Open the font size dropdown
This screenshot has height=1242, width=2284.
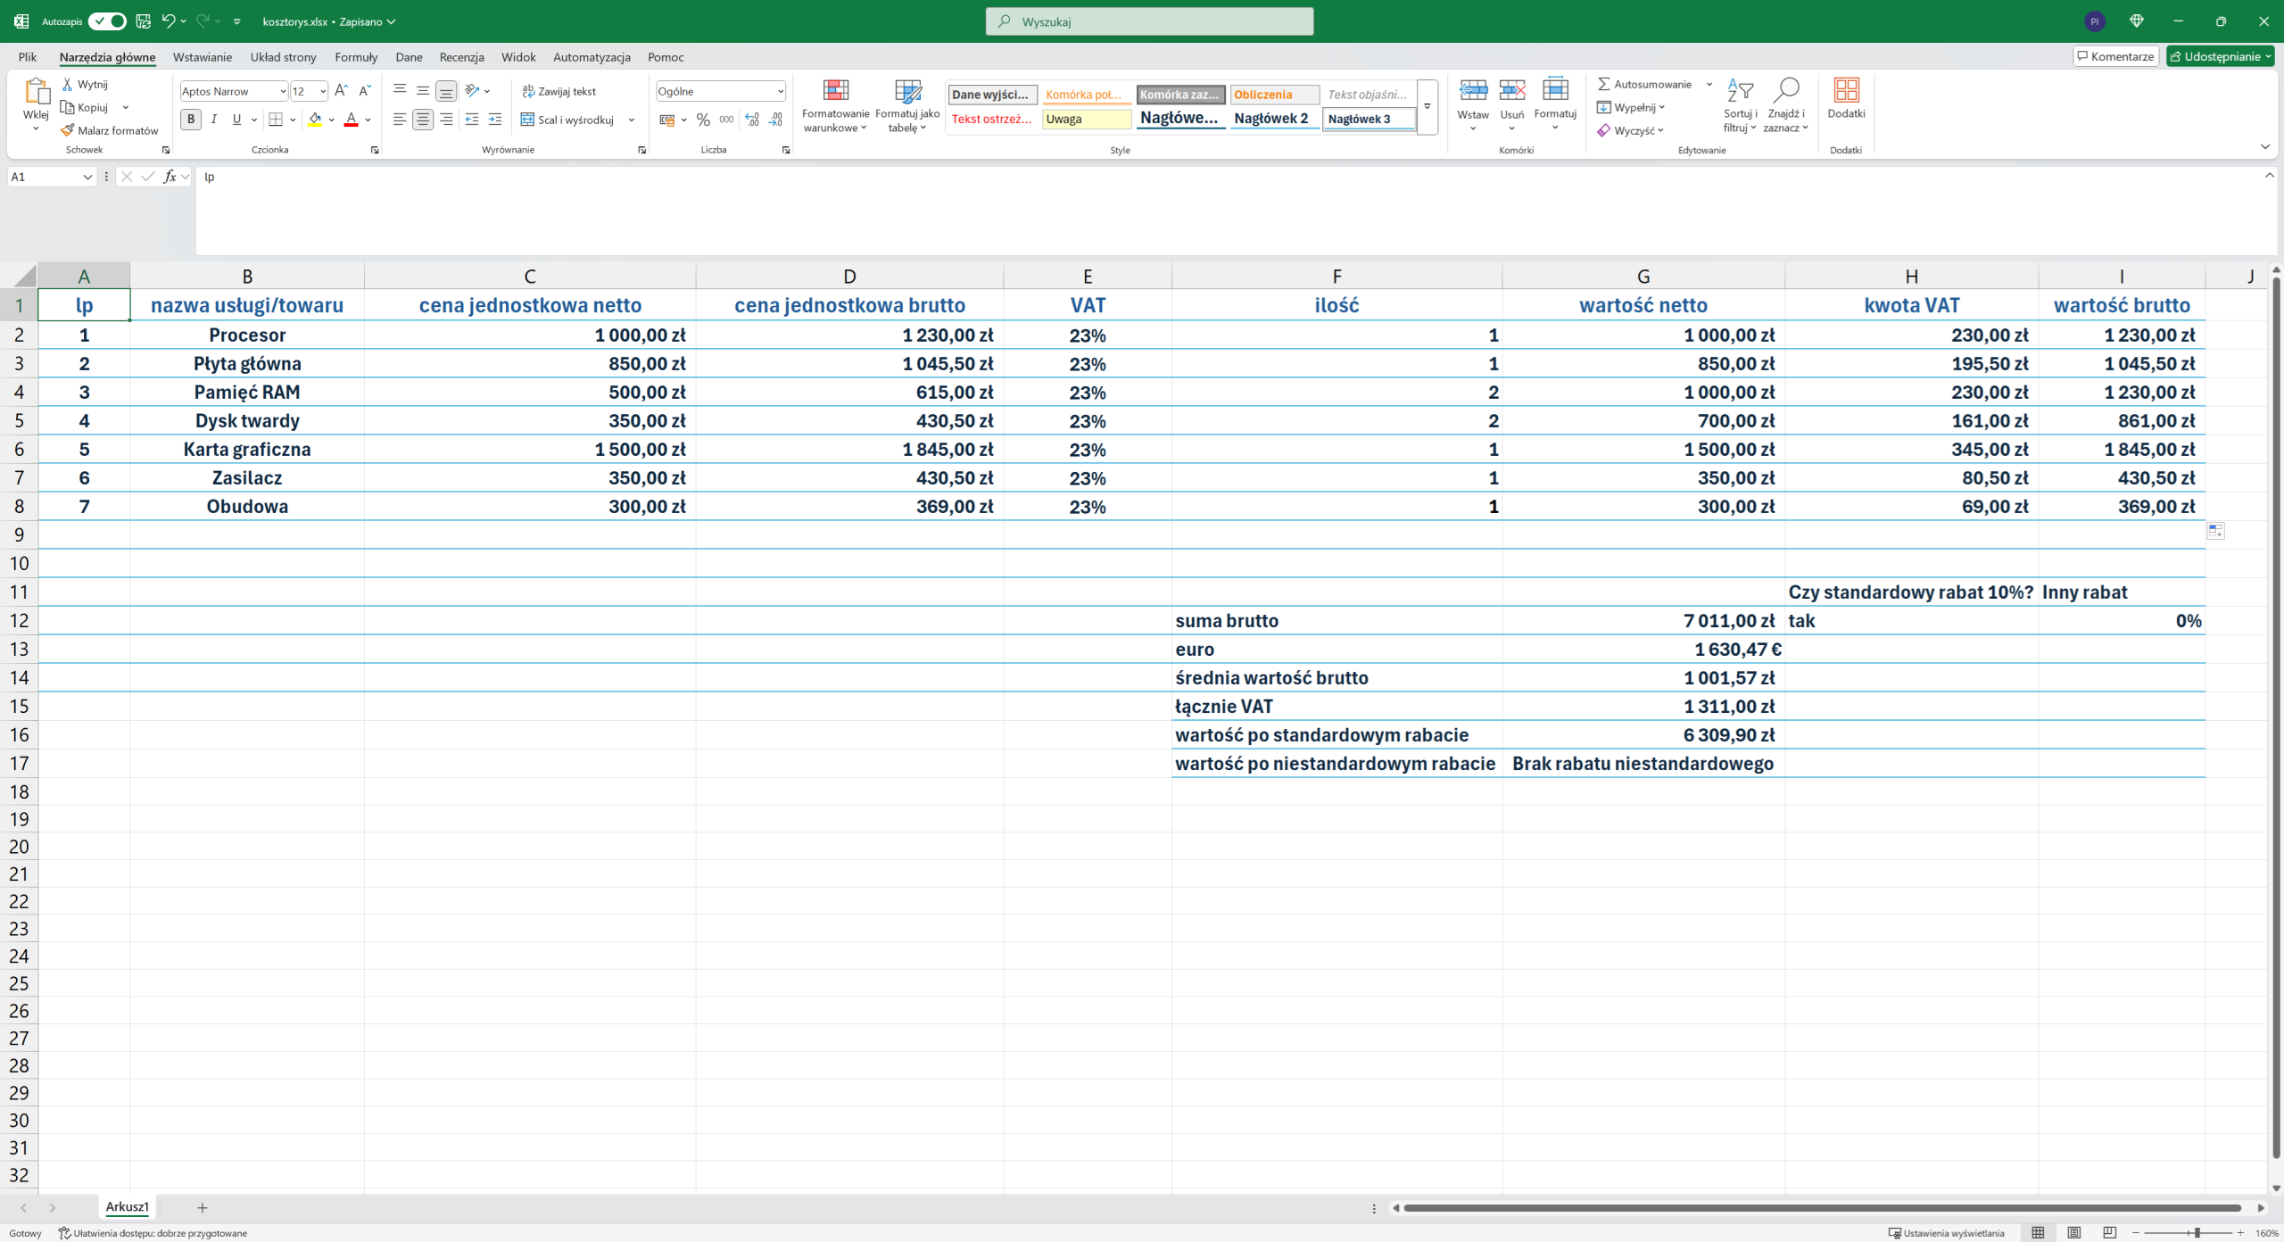pos(322,91)
